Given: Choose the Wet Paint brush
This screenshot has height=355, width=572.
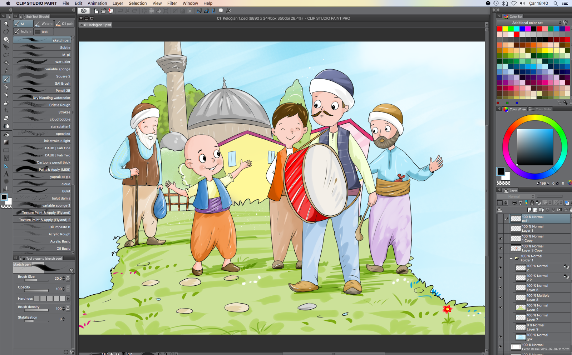Looking at the screenshot, I should point(42,62).
